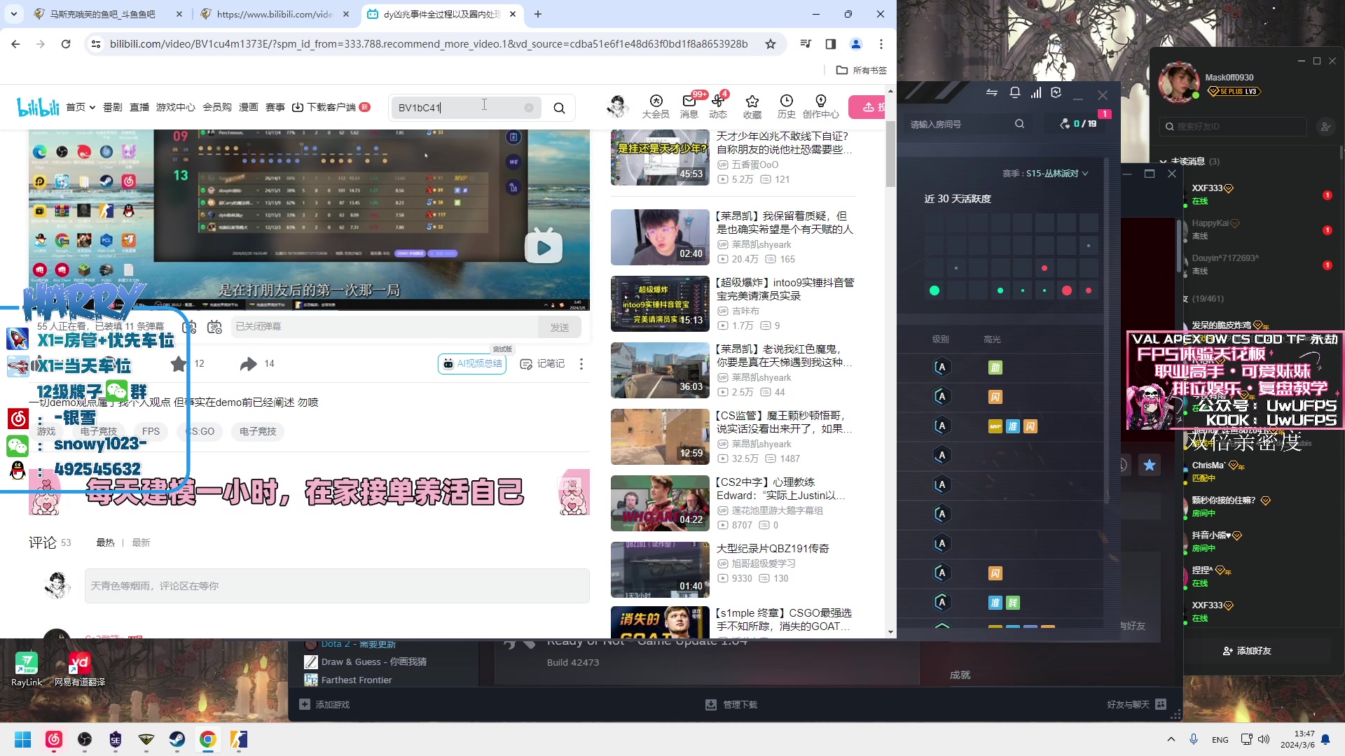Click the 5E notification bell icon
The image size is (1345, 756).
pyautogui.click(x=1014, y=93)
